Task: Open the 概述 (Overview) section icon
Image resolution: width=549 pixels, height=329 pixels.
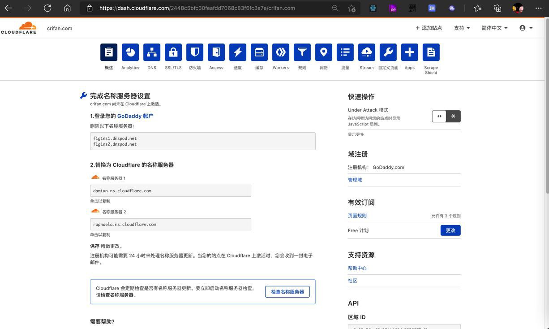Action: point(109,52)
